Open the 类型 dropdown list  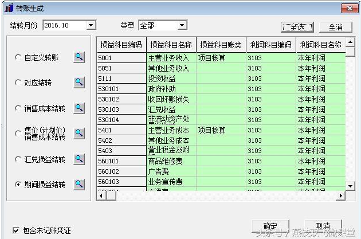182,25
